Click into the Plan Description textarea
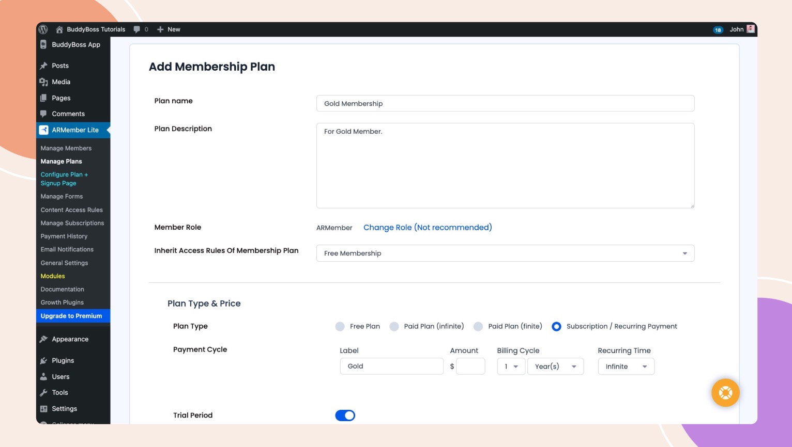The height and width of the screenshot is (447, 792). click(x=505, y=166)
